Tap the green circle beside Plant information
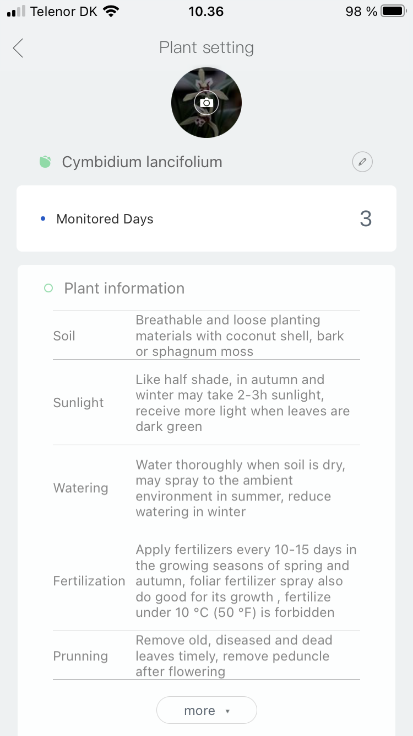This screenshot has width=413, height=736. [48, 288]
